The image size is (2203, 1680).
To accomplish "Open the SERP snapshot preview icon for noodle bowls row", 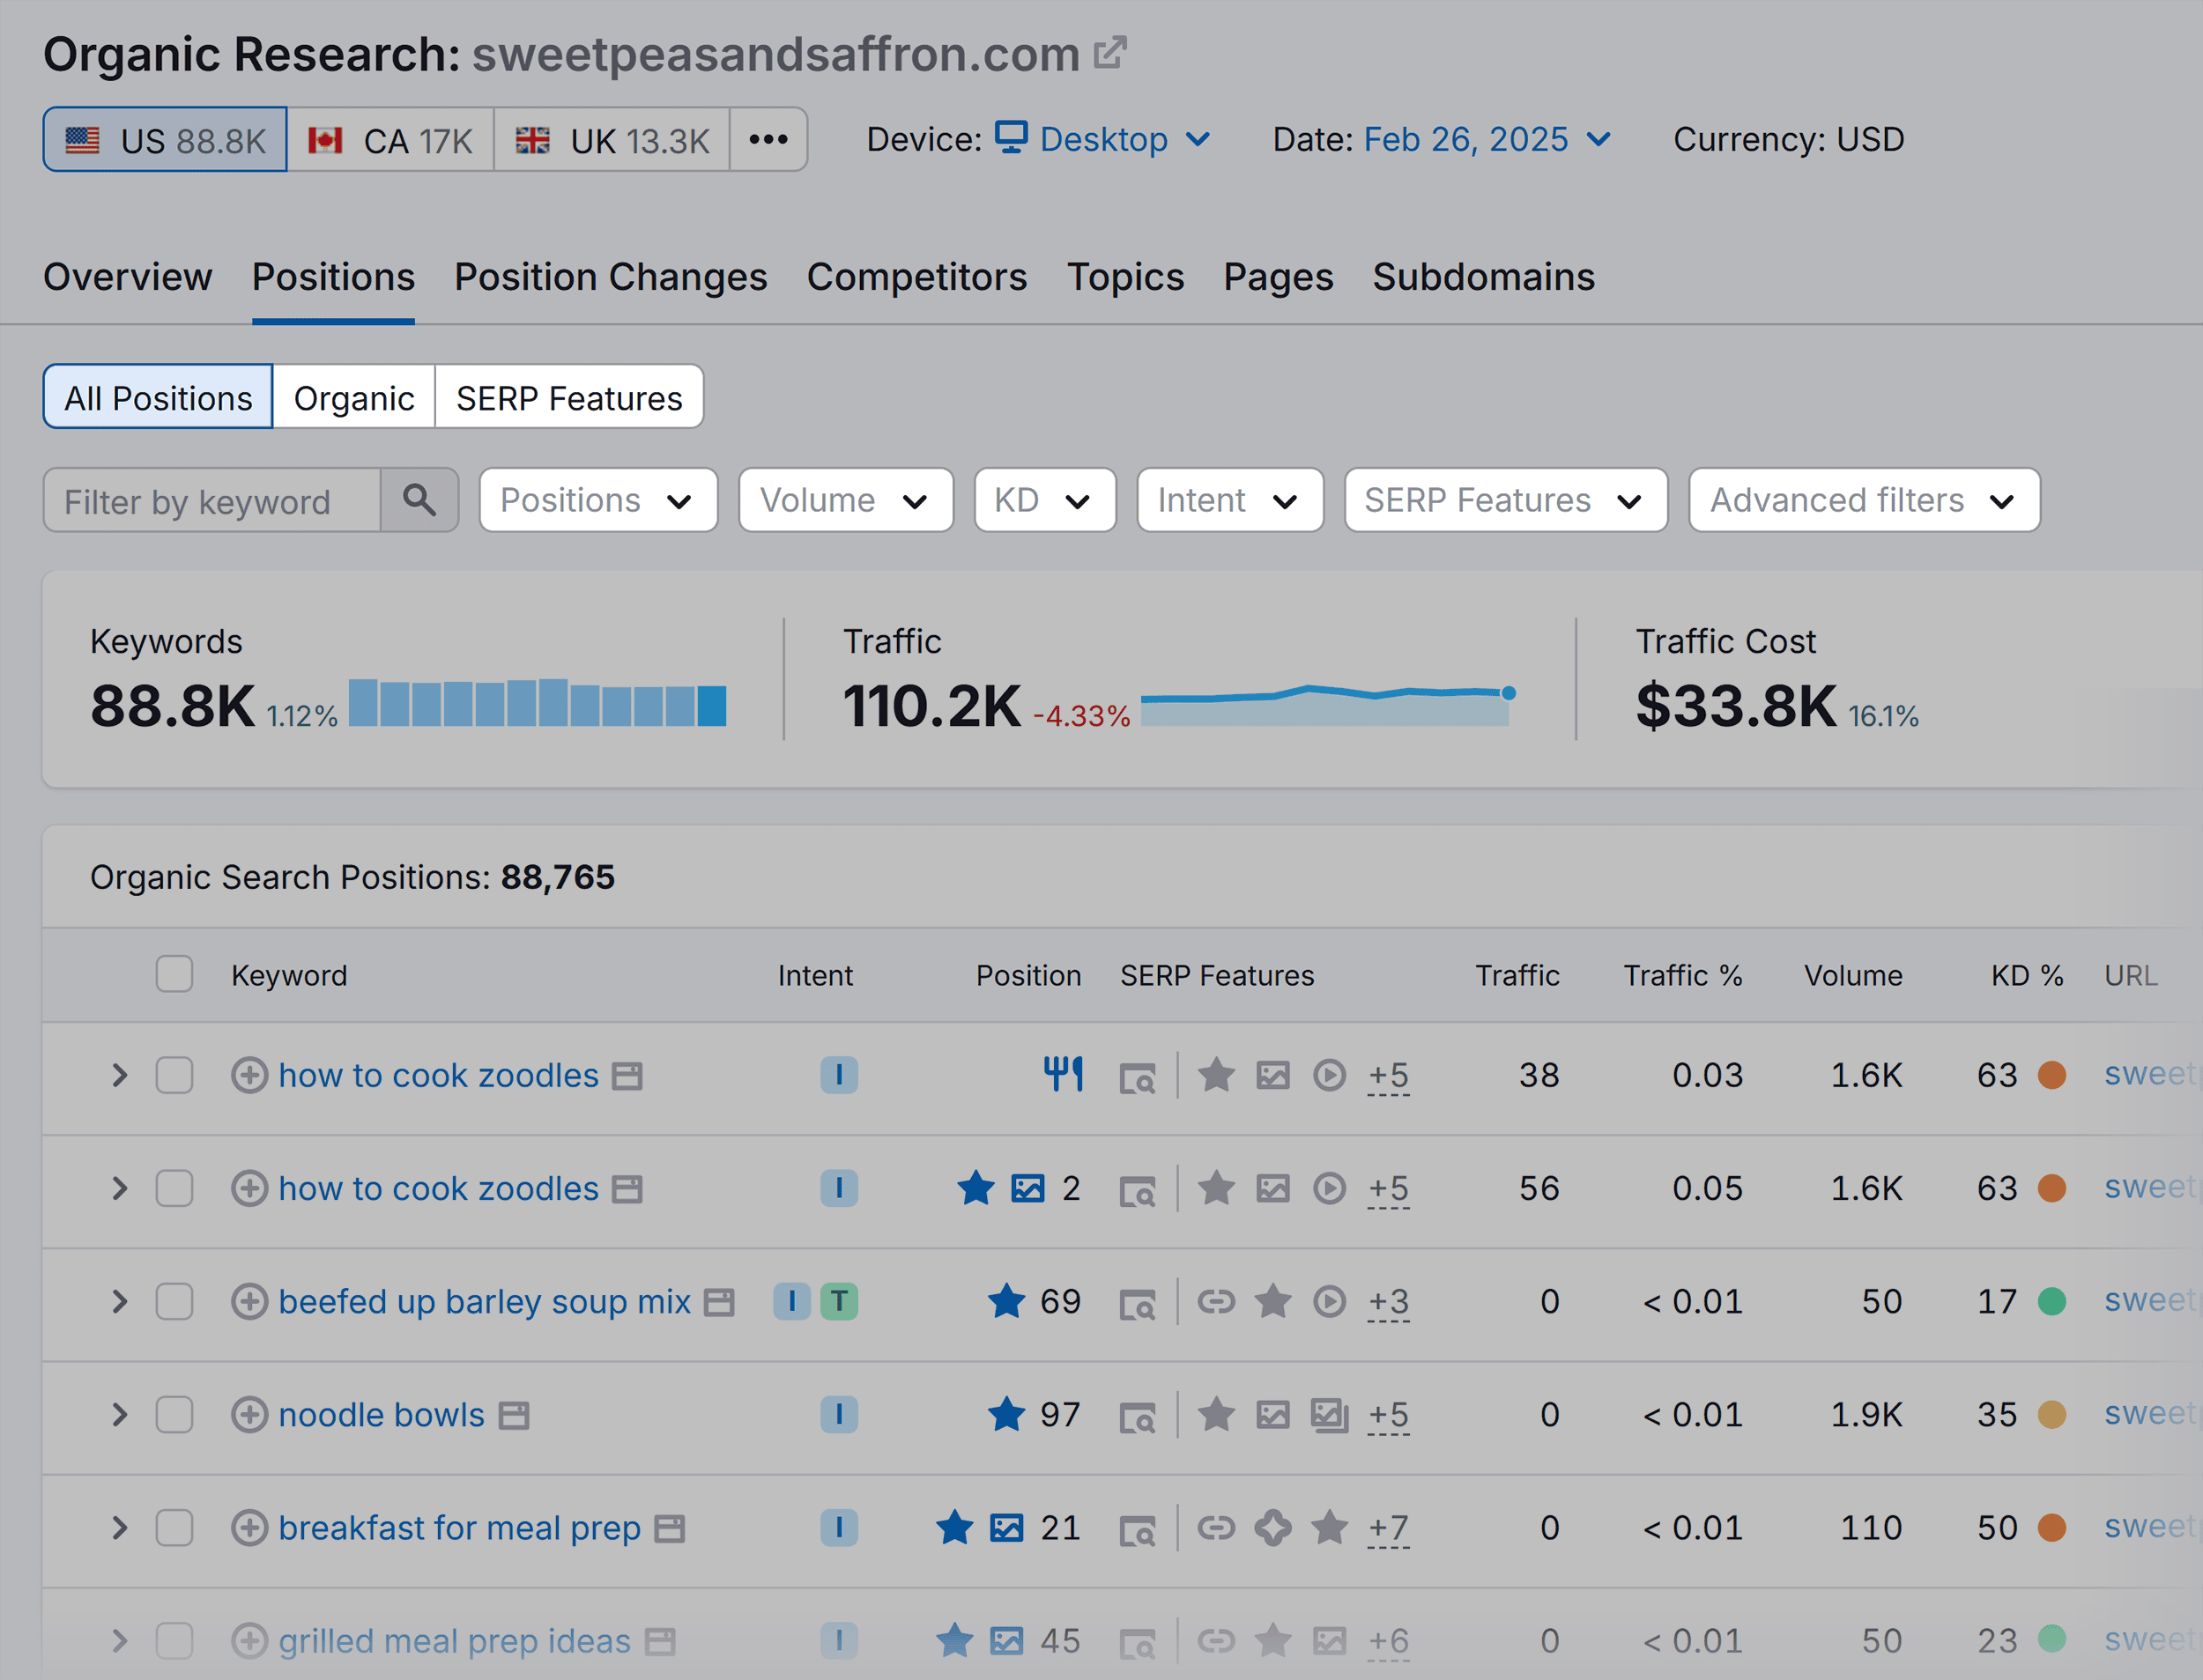I will point(1139,1414).
